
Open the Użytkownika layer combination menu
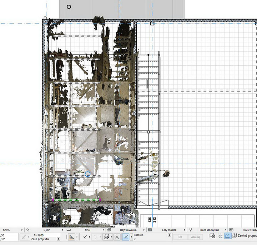145,230
